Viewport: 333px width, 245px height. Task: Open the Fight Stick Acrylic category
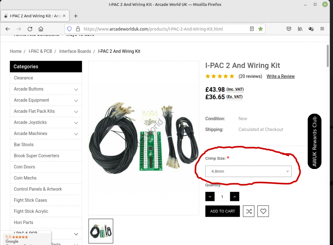[x=31, y=211]
